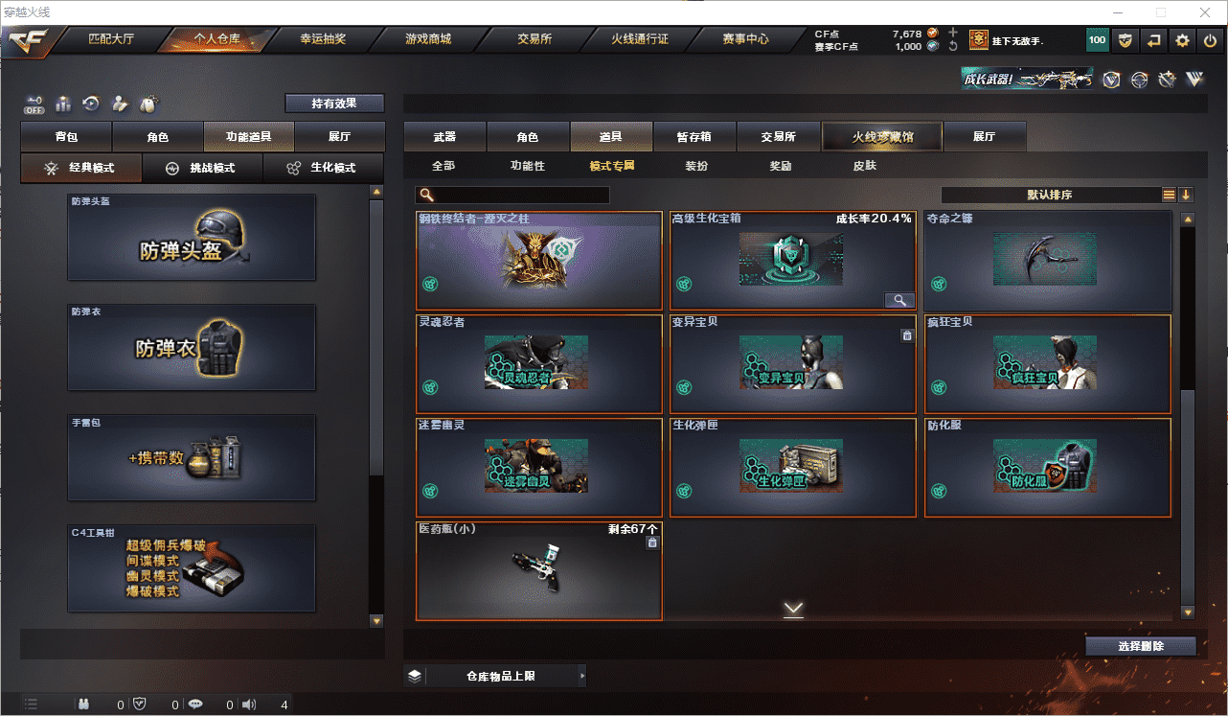Expand more items with the bottom chevron
Image resolution: width=1228 pixels, height=716 pixels.
(x=793, y=609)
